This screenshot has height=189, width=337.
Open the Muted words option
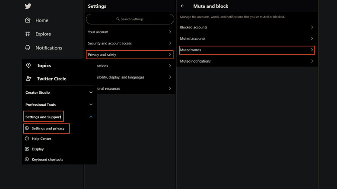[247, 50]
